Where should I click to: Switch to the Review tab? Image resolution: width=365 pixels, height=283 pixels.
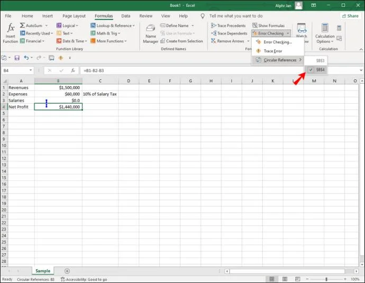[x=145, y=16]
